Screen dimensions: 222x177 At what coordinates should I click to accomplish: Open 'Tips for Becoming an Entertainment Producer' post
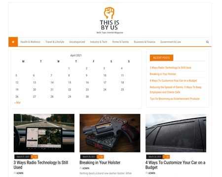(x=175, y=99)
